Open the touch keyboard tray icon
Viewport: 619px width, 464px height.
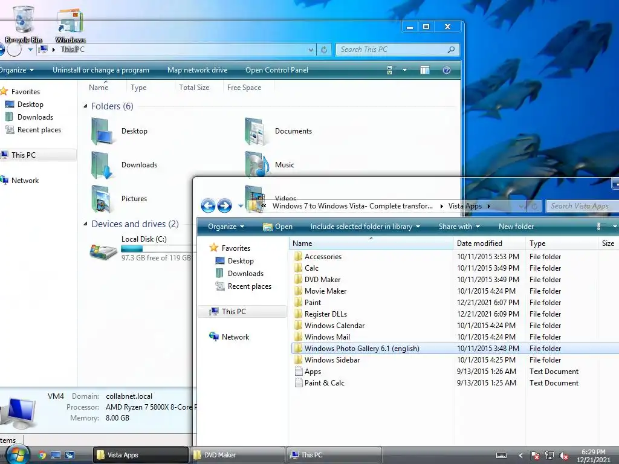click(501, 456)
